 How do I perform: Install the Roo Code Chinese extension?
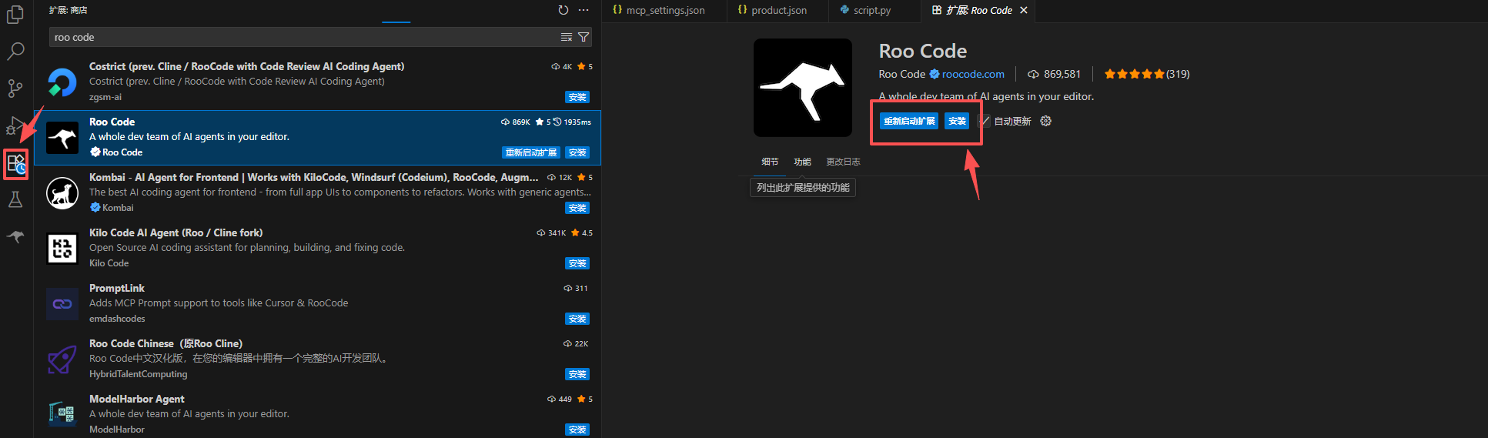point(577,374)
